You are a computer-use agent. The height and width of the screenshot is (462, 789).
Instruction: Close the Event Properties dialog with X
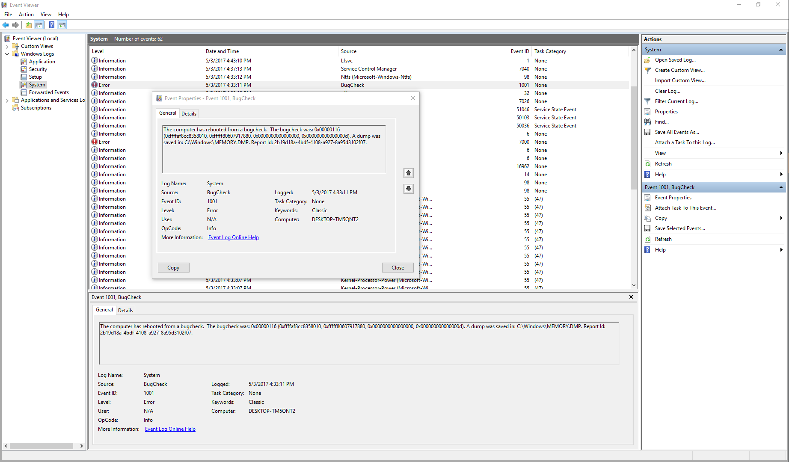(x=413, y=98)
